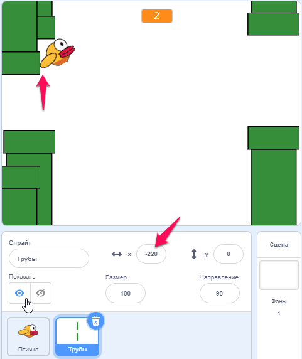Select the Сцена stage panel header
The height and width of the screenshot is (359, 302).
click(x=279, y=245)
